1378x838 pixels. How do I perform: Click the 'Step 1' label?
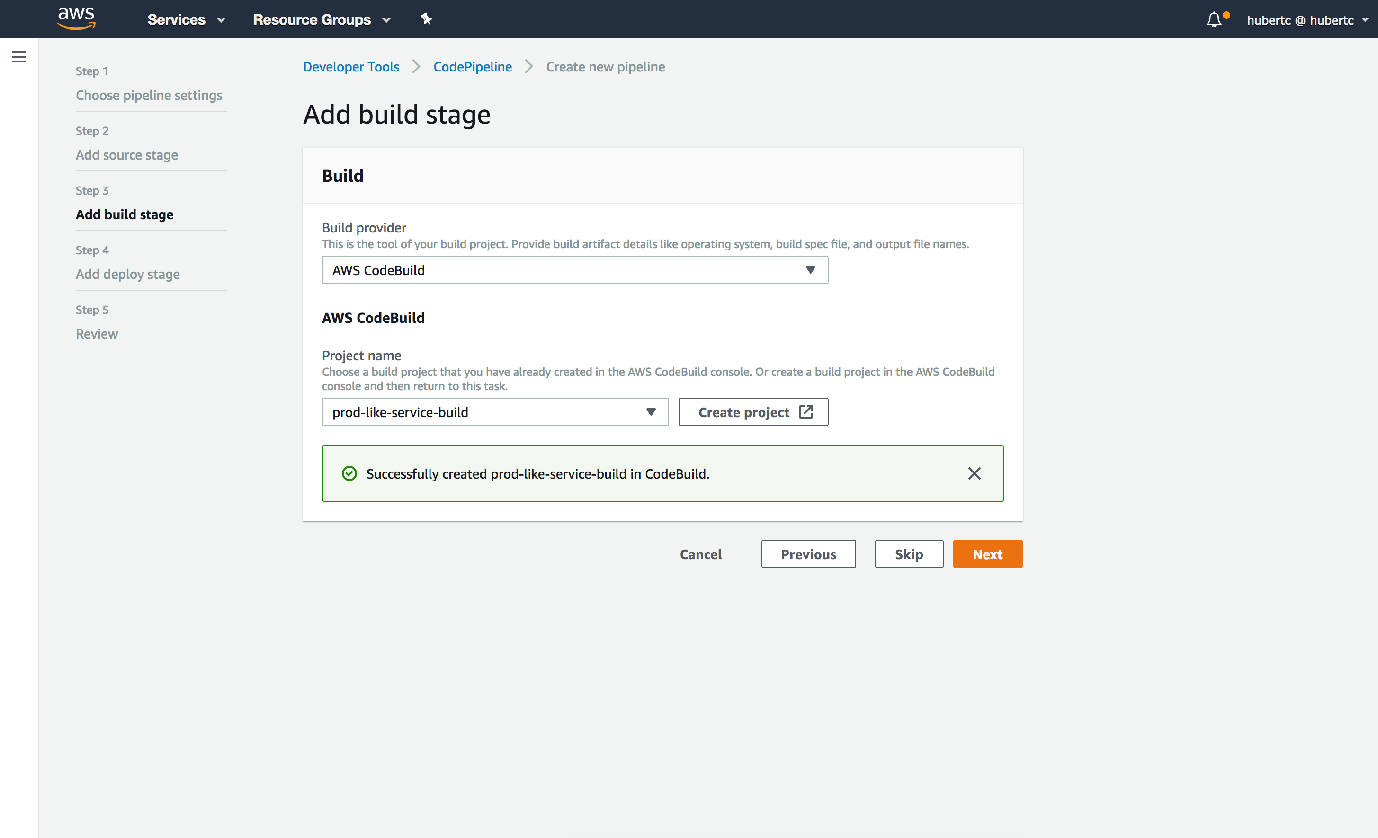[92, 71]
